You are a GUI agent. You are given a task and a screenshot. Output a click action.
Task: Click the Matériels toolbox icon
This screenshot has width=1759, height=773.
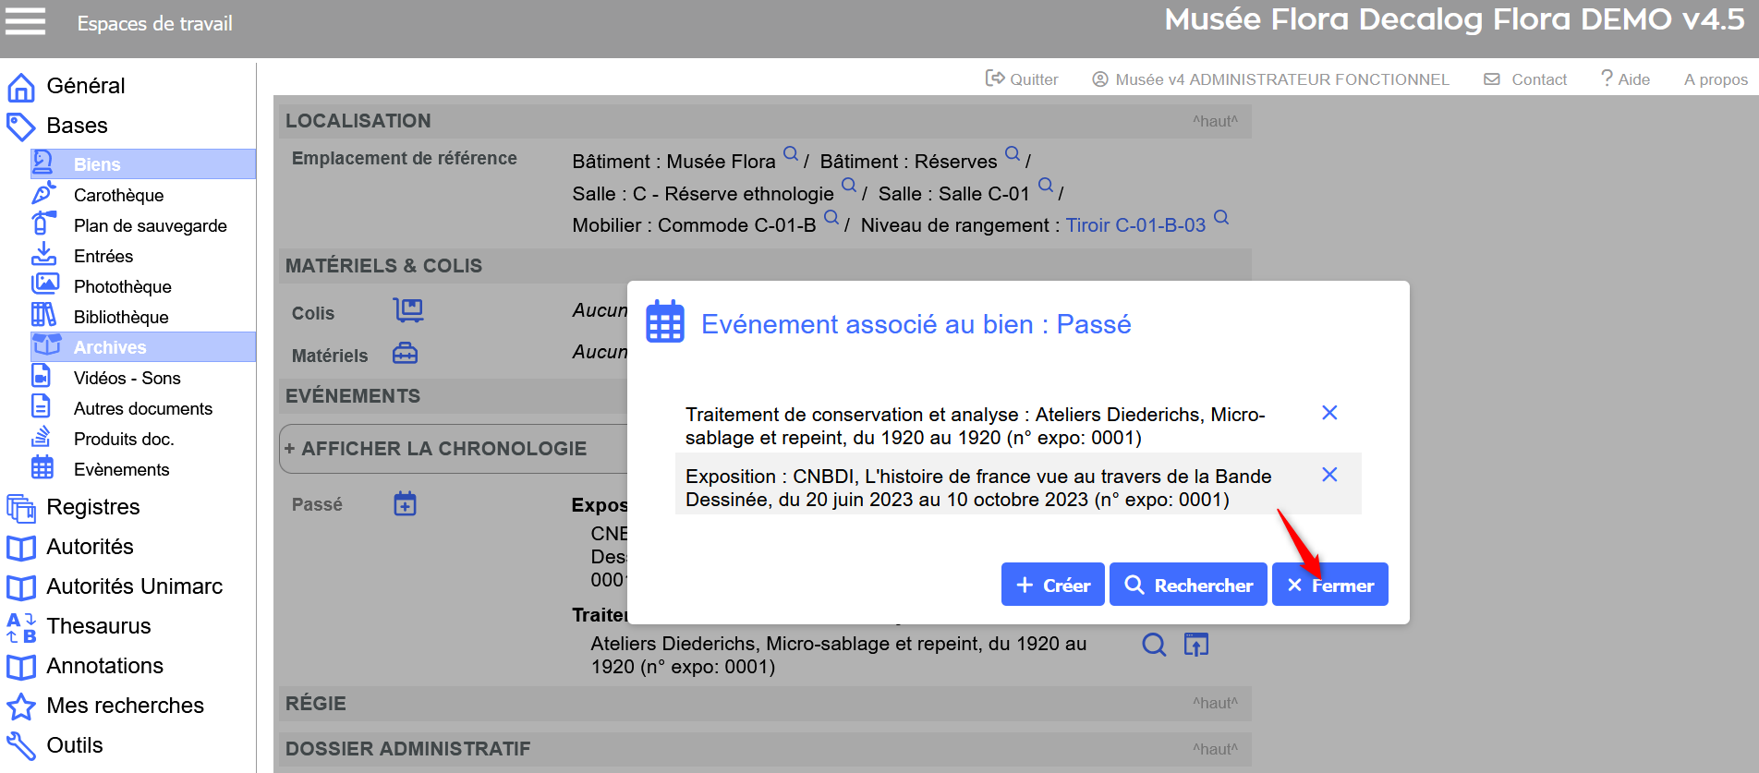tap(405, 354)
